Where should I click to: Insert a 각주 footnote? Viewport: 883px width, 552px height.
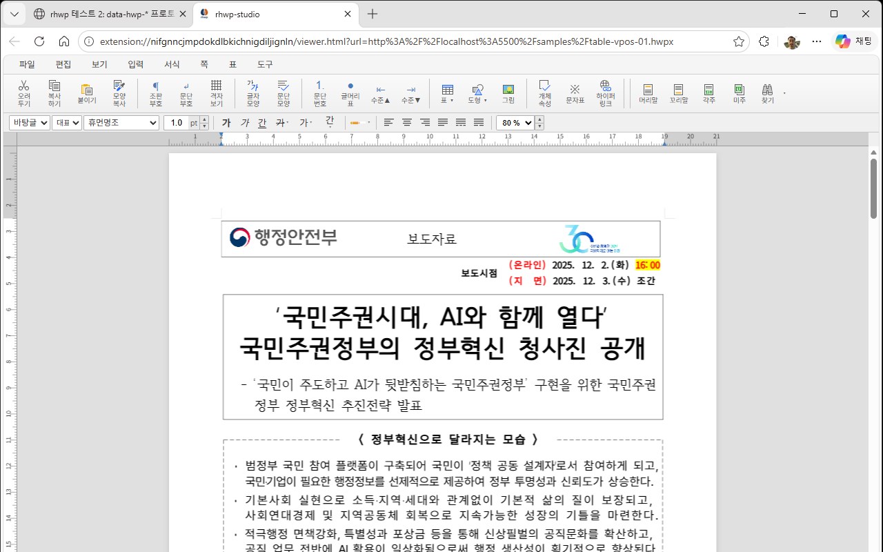(709, 93)
